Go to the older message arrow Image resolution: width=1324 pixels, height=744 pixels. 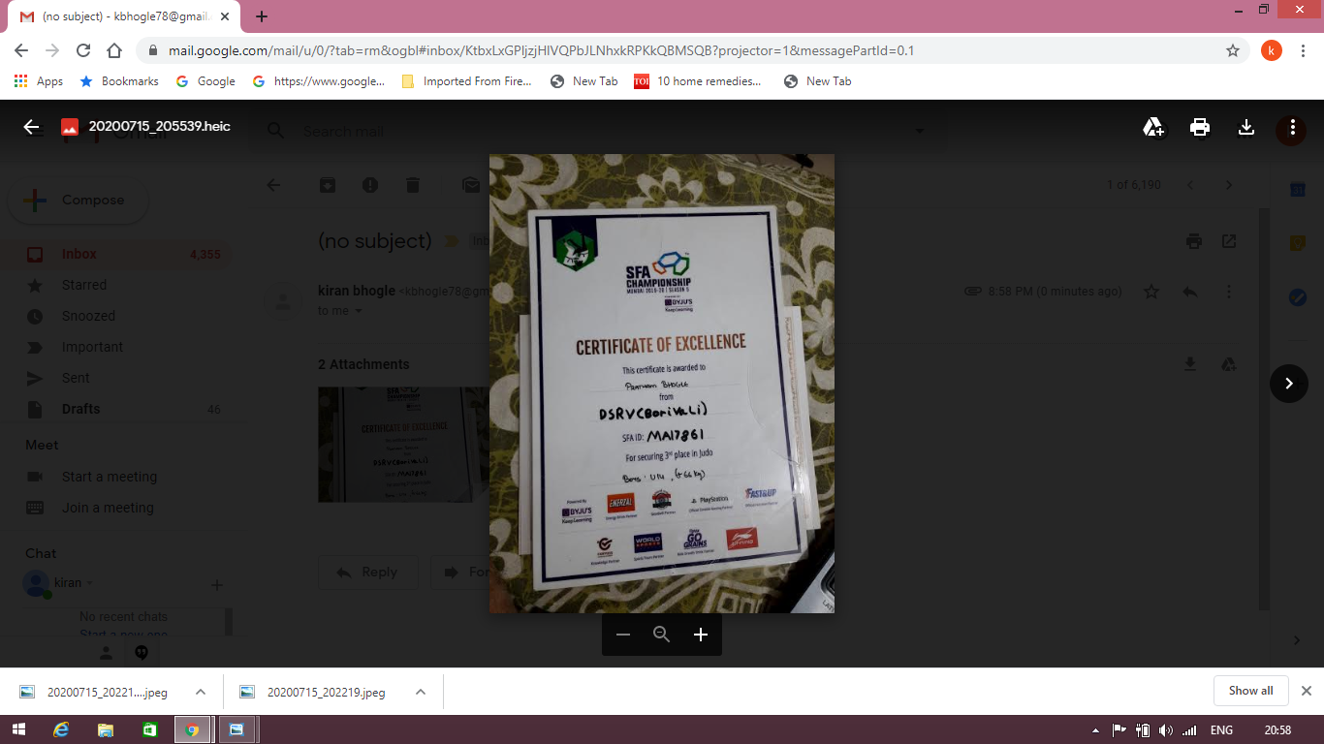[x=1229, y=185]
